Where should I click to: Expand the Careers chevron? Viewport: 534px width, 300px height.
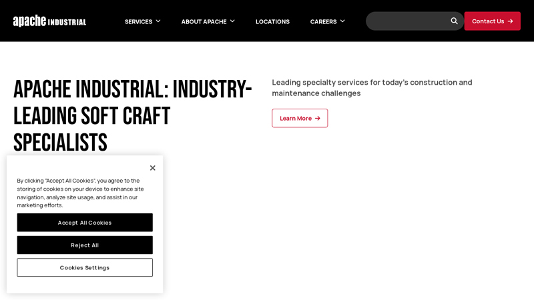[x=342, y=21]
